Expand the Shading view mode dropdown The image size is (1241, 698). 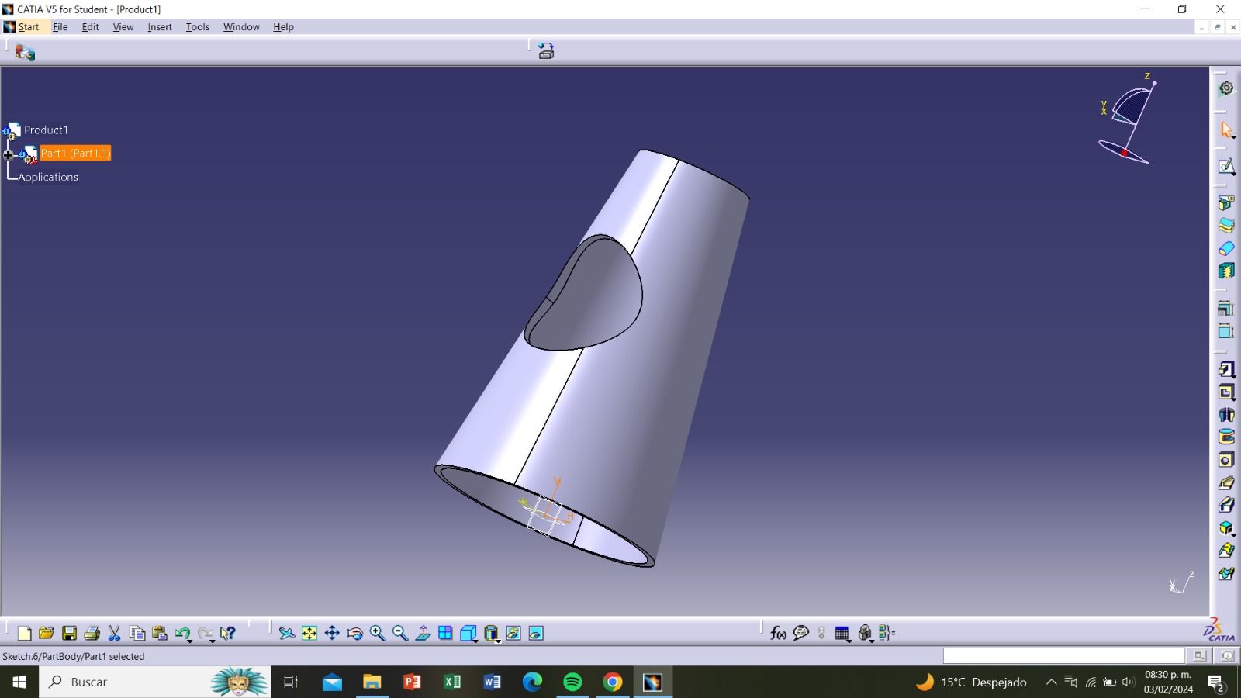pos(497,641)
